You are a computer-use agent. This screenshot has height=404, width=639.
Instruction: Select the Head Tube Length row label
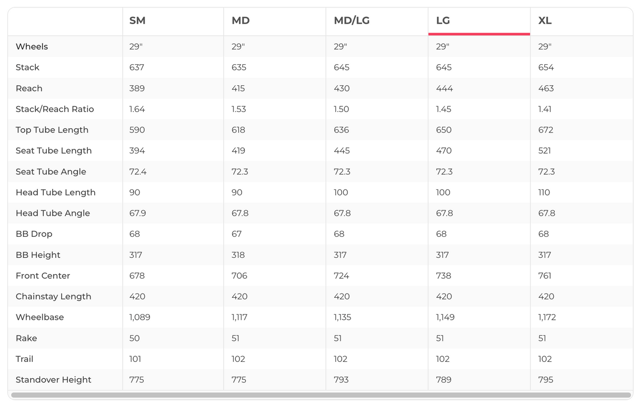click(x=55, y=193)
